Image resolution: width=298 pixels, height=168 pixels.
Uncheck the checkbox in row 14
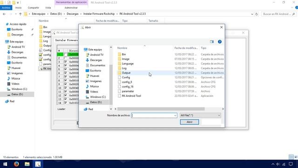pos(65,103)
